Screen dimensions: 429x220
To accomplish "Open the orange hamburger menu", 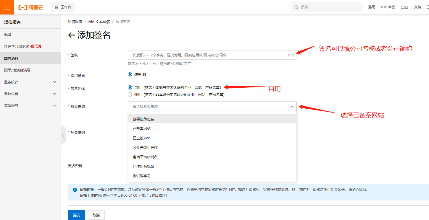I will pyautogui.click(x=7, y=7).
